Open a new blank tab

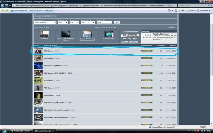57,11
